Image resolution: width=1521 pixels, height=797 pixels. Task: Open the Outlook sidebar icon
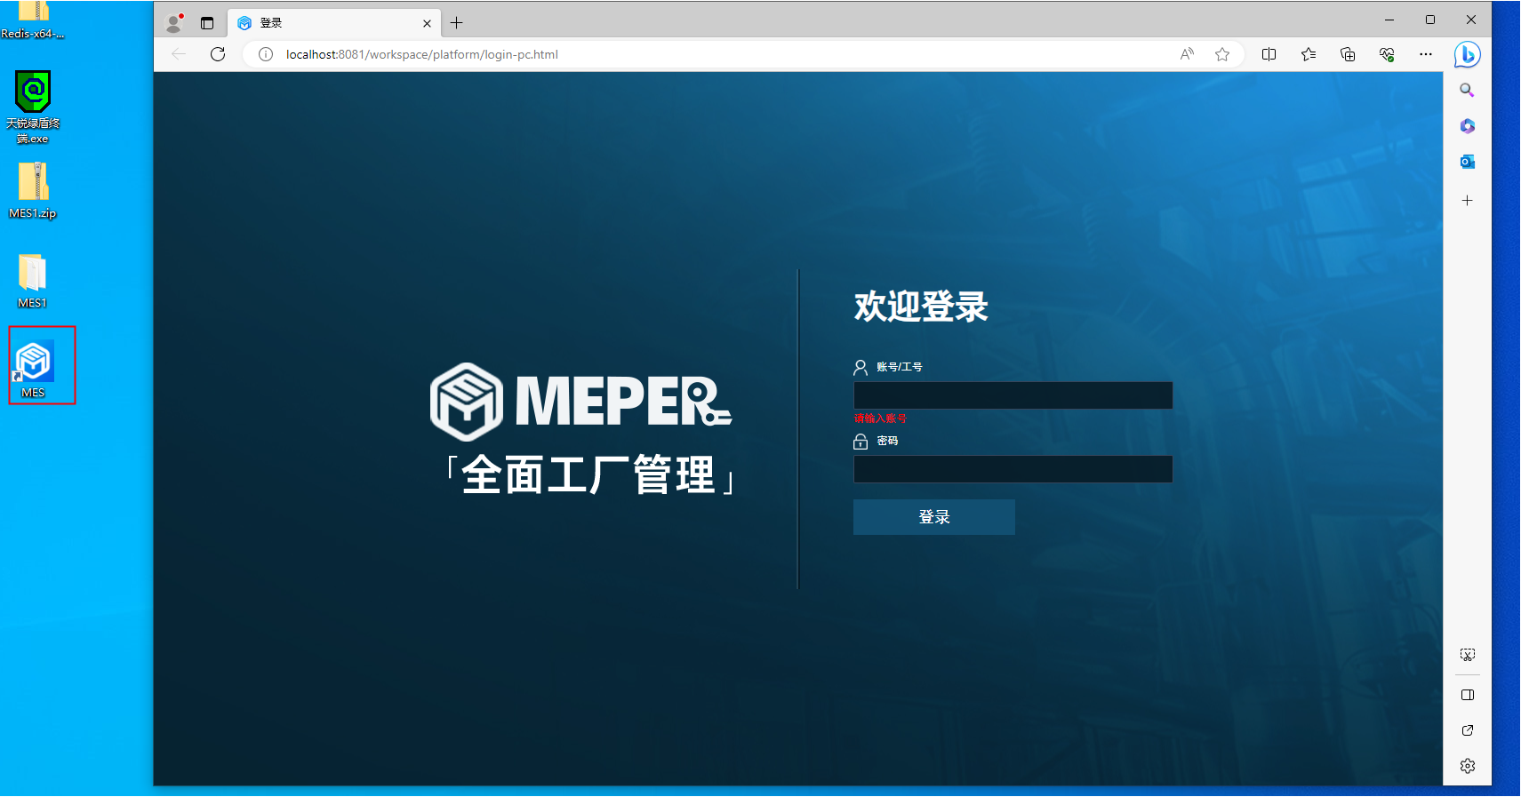coord(1468,162)
